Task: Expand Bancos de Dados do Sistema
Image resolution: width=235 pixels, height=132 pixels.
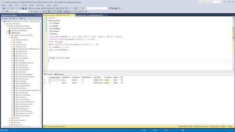Action: pos(7,26)
